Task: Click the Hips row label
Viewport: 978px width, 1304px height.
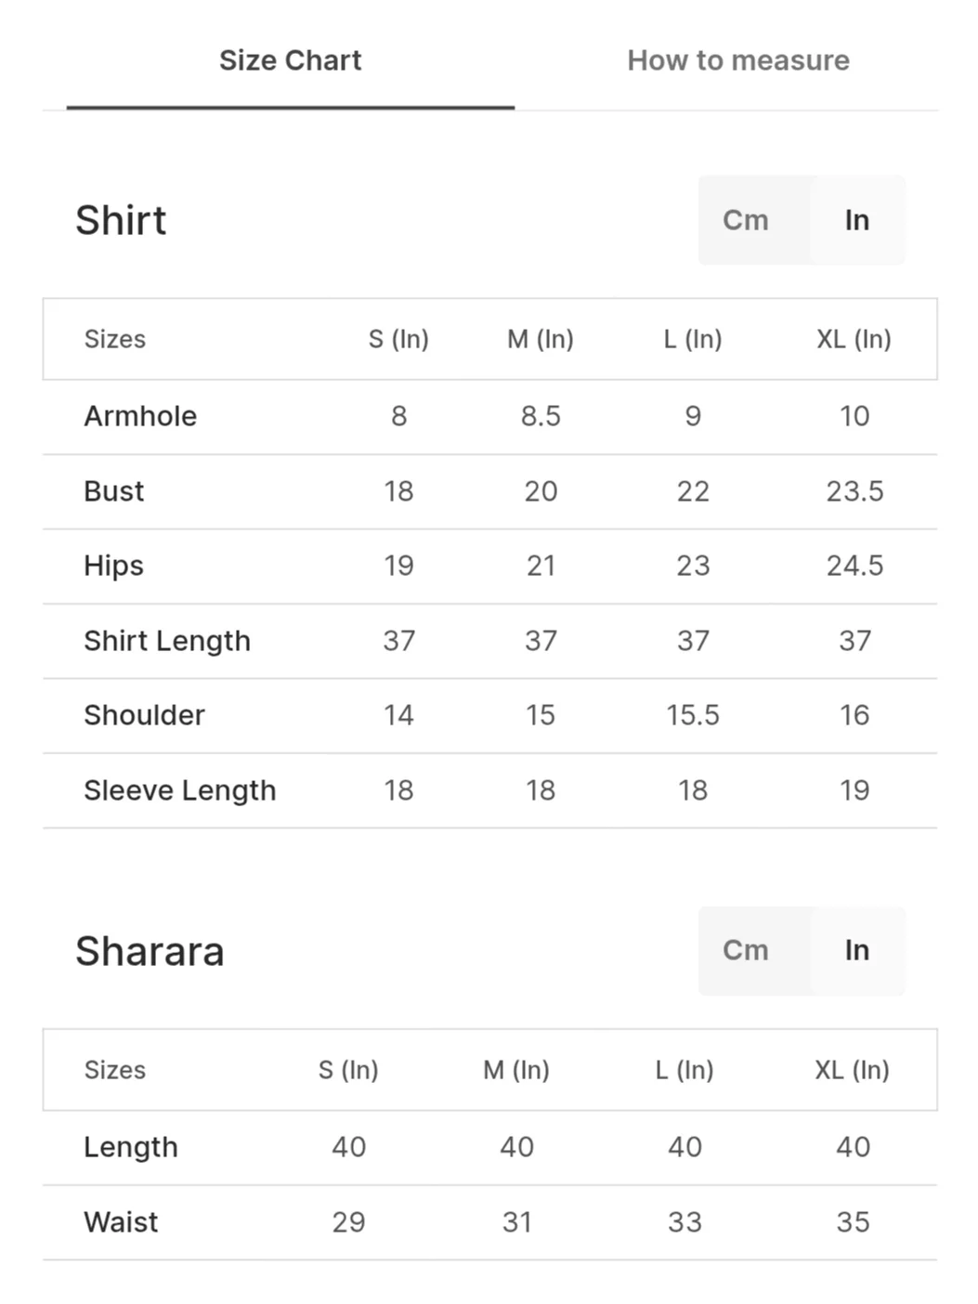Action: (x=114, y=566)
